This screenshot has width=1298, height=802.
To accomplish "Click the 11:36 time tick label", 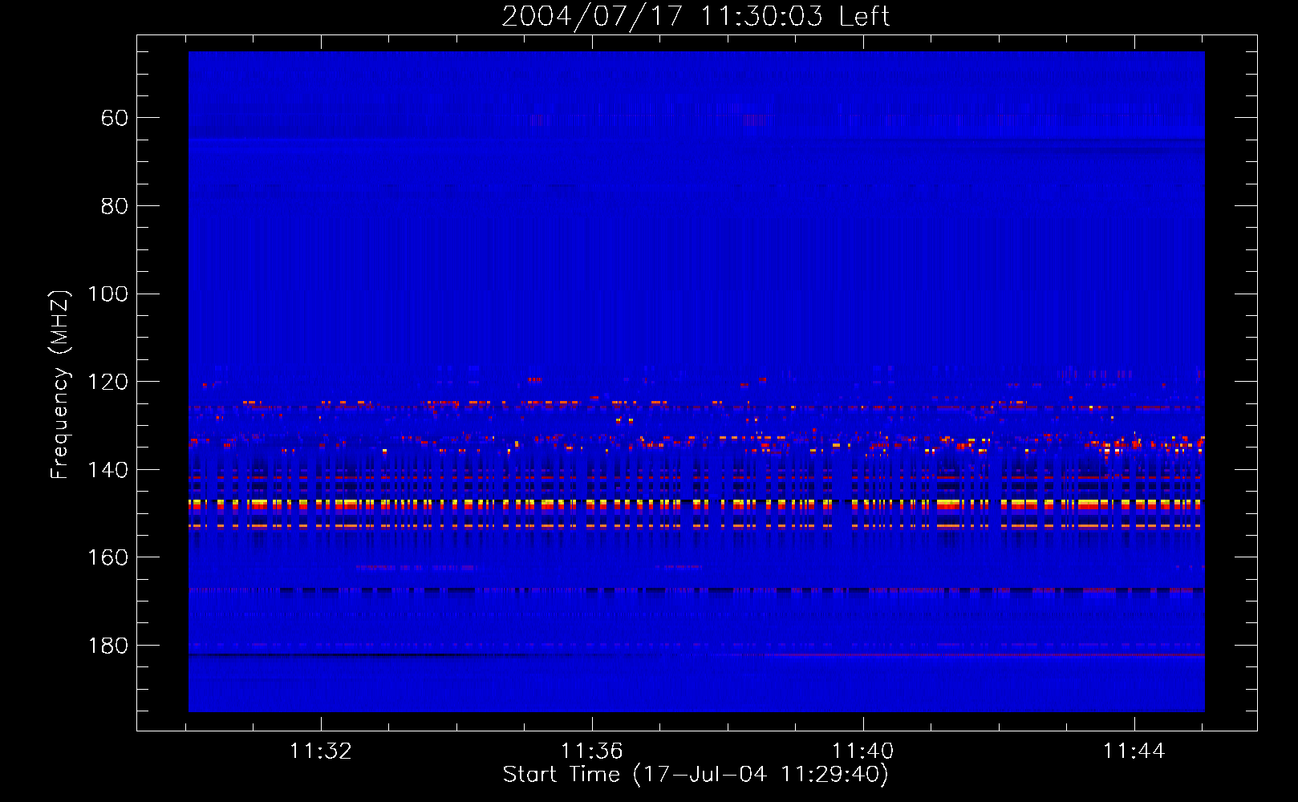I will [x=592, y=751].
